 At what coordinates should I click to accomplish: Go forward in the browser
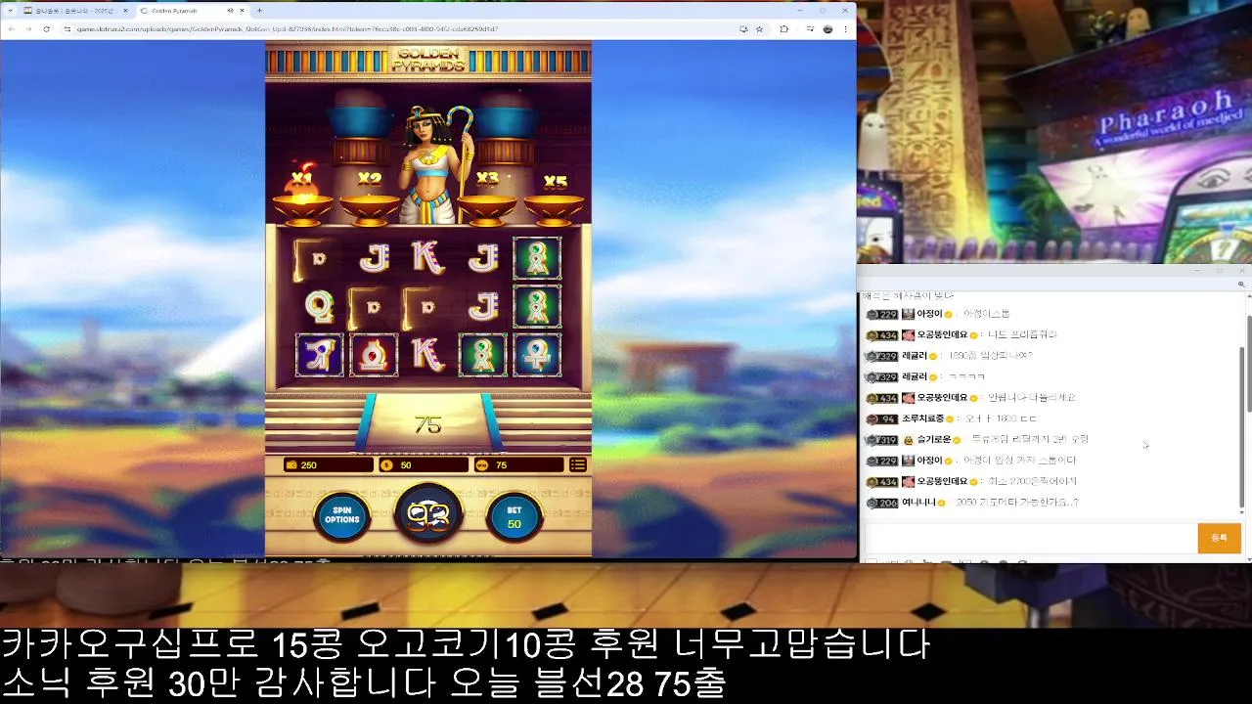pyautogui.click(x=28, y=29)
